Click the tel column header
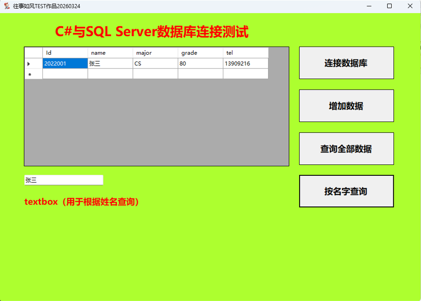Viewport: 421px width, 301px height. pyautogui.click(x=245, y=53)
